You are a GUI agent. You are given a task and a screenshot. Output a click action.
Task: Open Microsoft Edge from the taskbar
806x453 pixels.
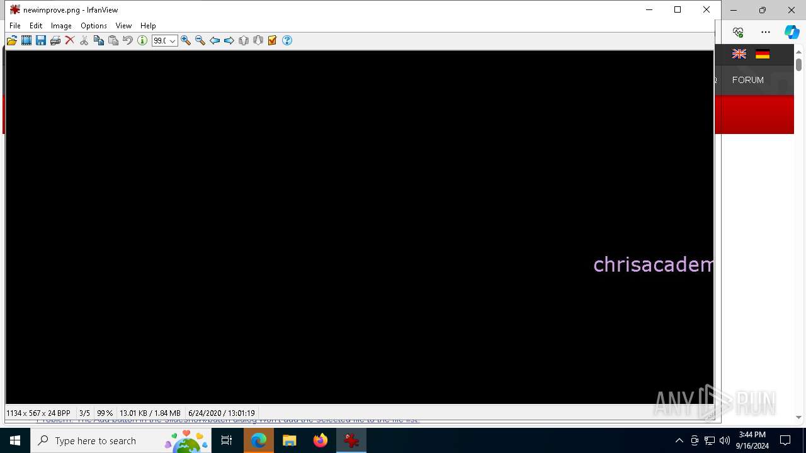pos(259,440)
